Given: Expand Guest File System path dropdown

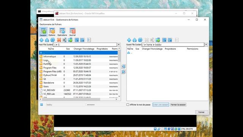Looking at the screenshot, I should tap(206, 45).
